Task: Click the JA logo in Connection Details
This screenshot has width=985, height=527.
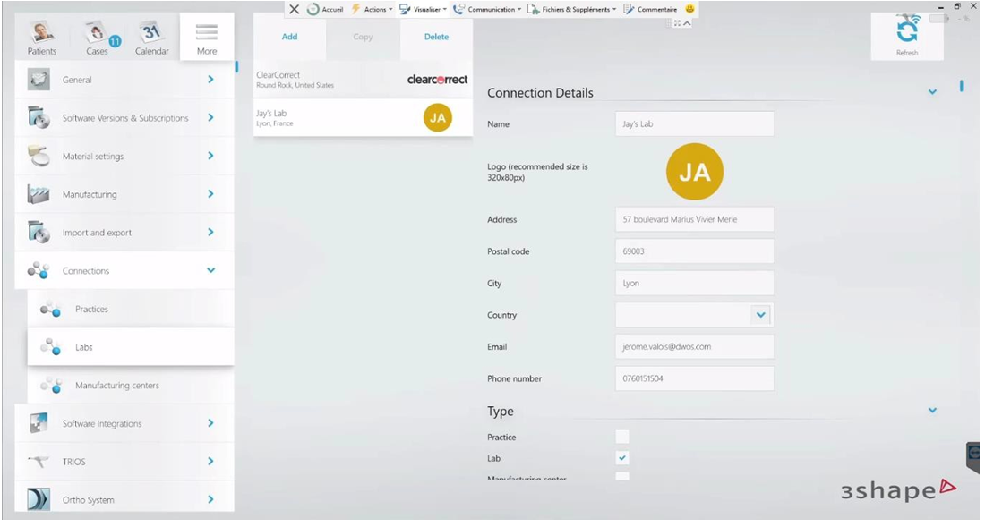Action: [x=695, y=172]
